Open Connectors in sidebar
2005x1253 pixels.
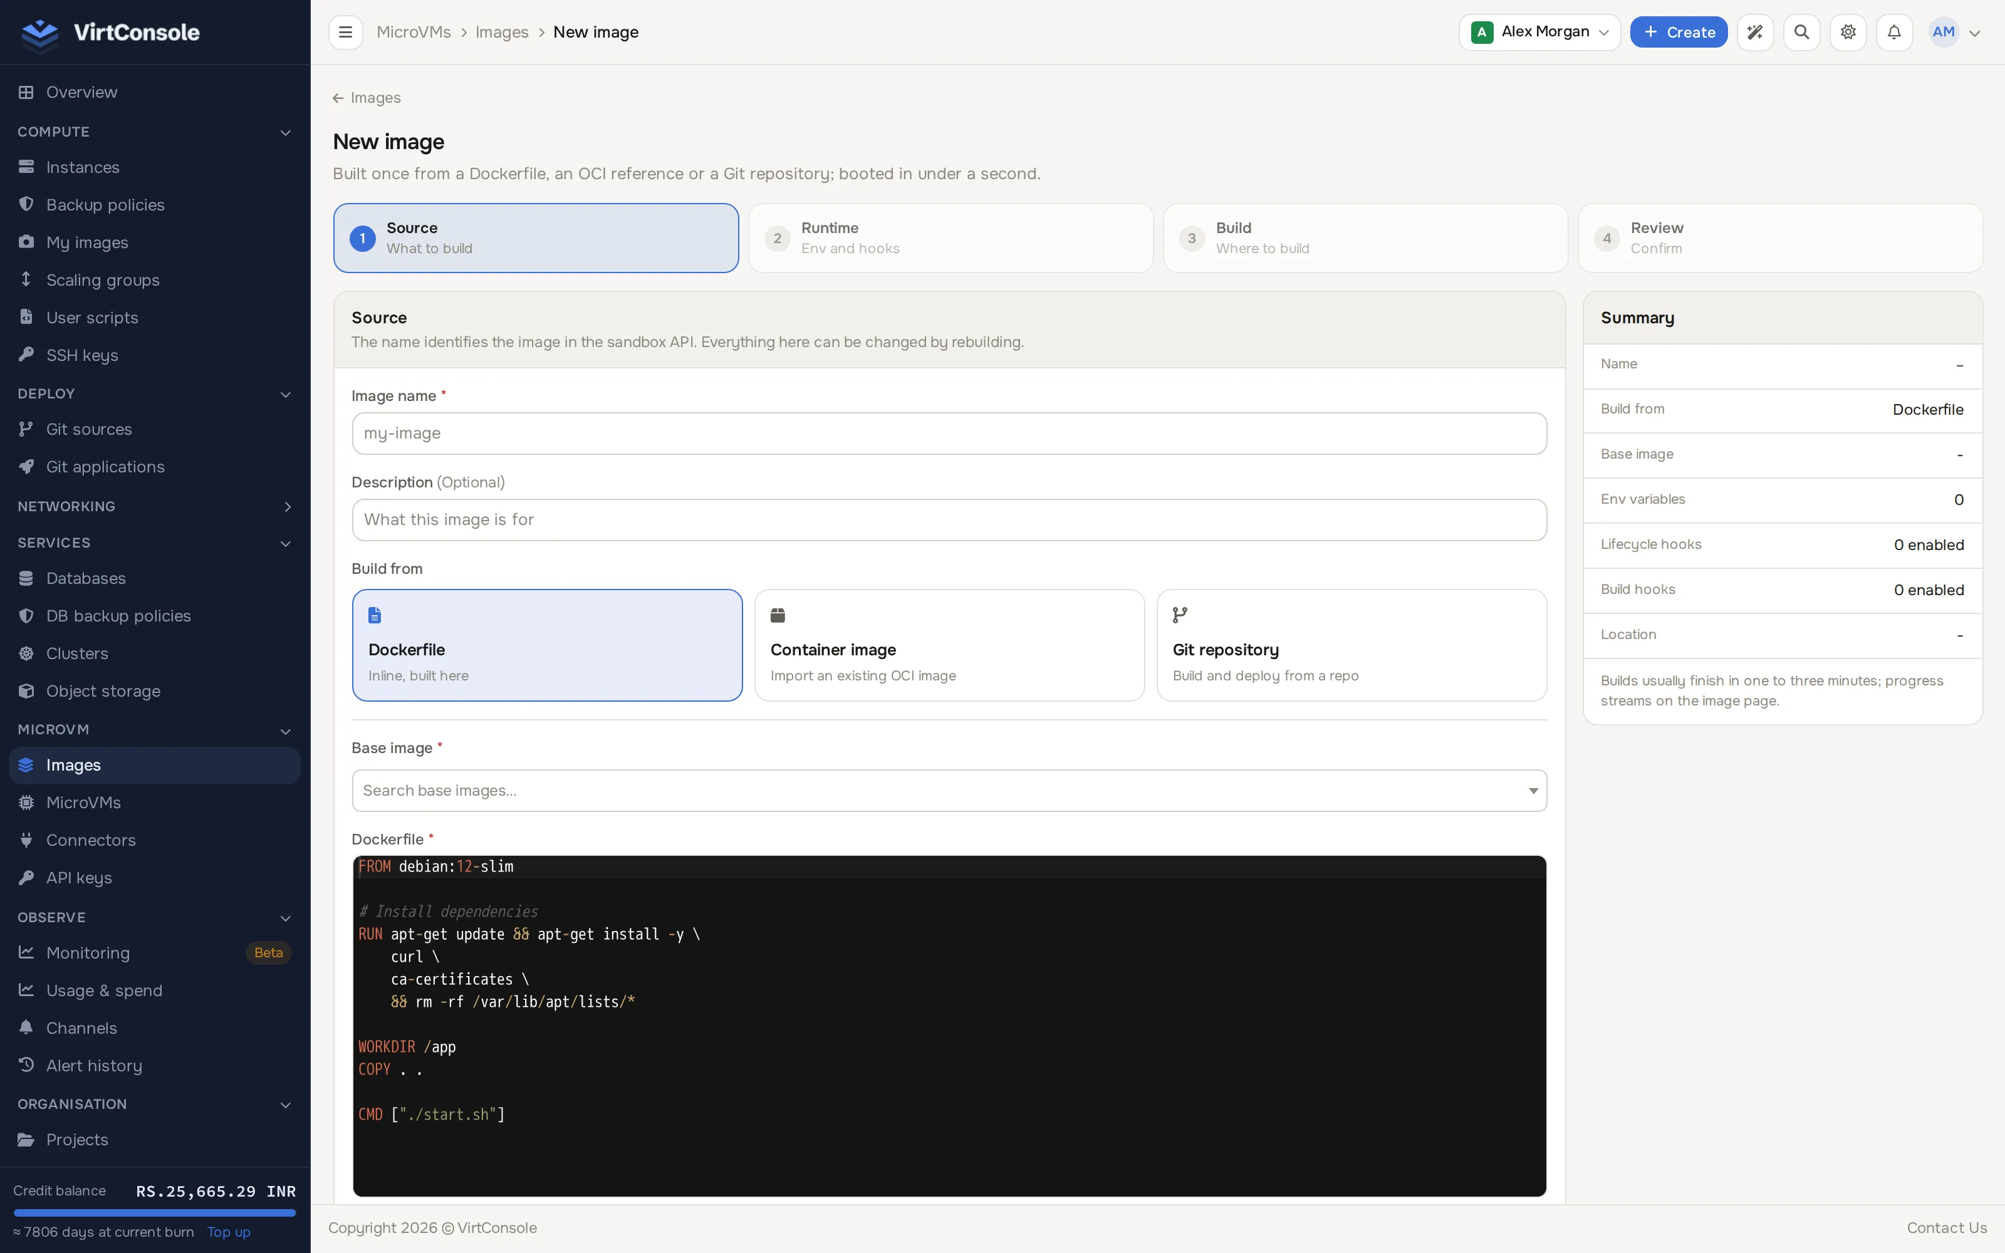[x=154, y=840]
